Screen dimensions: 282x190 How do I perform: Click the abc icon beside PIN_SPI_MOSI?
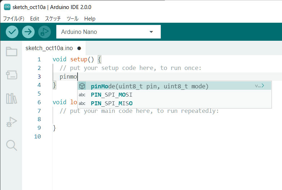tap(82, 95)
